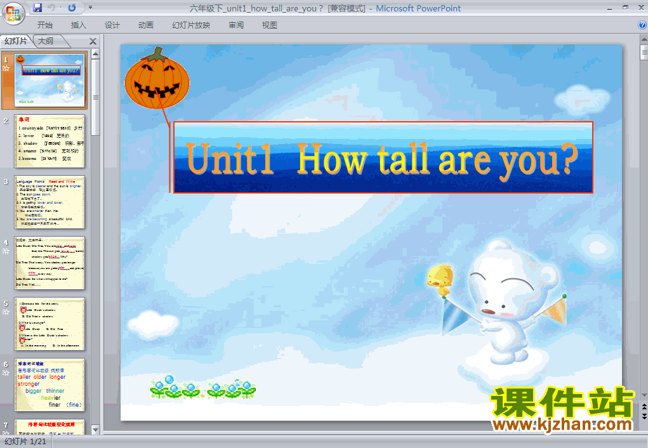The height and width of the screenshot is (448, 648).
Task: Select slide 6 taller older longer thumbnail
Action: point(50,385)
